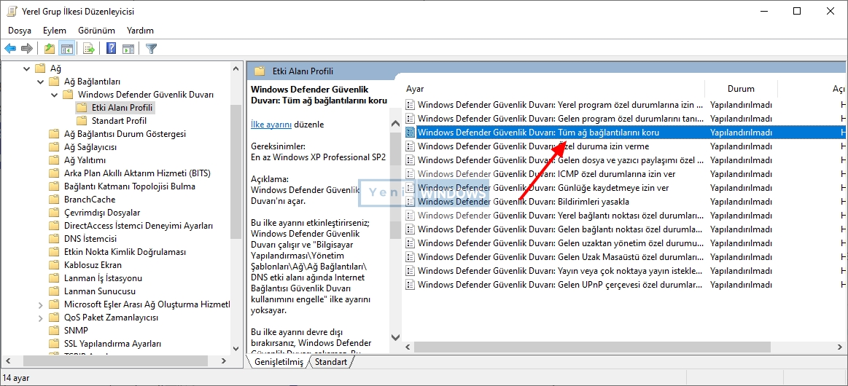Switch to the Genişletilmiş tab
Screen dimensions: 848x386
tap(279, 362)
